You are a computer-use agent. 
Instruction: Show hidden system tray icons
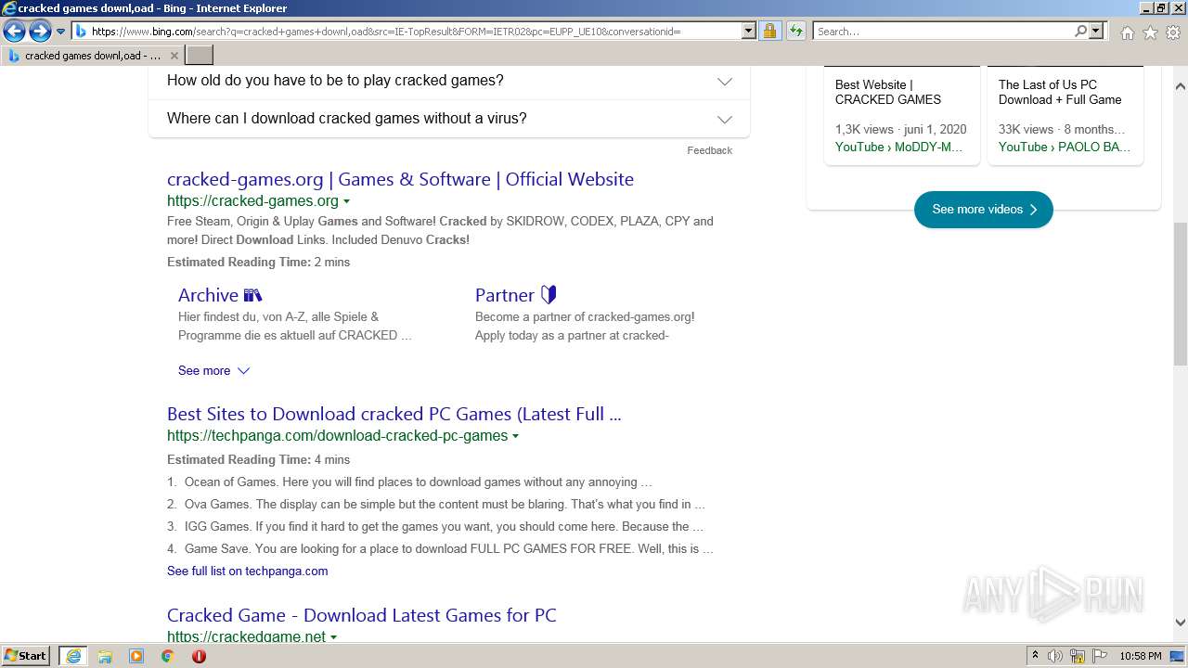[x=1035, y=656]
